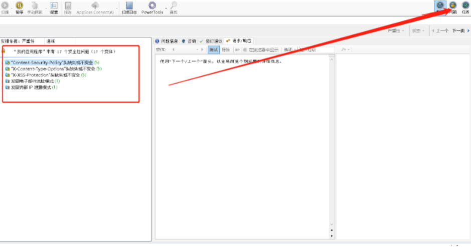Go to Previous (上一个) issue
Screen dimensions: 471x247
pos(440,31)
